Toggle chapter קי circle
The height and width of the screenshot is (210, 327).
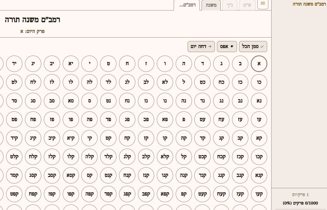89,138
